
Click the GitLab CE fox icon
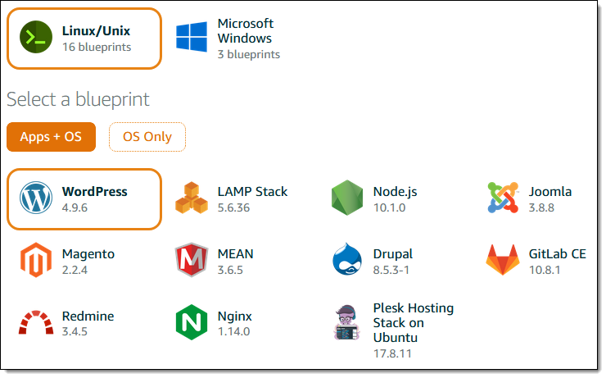(503, 260)
